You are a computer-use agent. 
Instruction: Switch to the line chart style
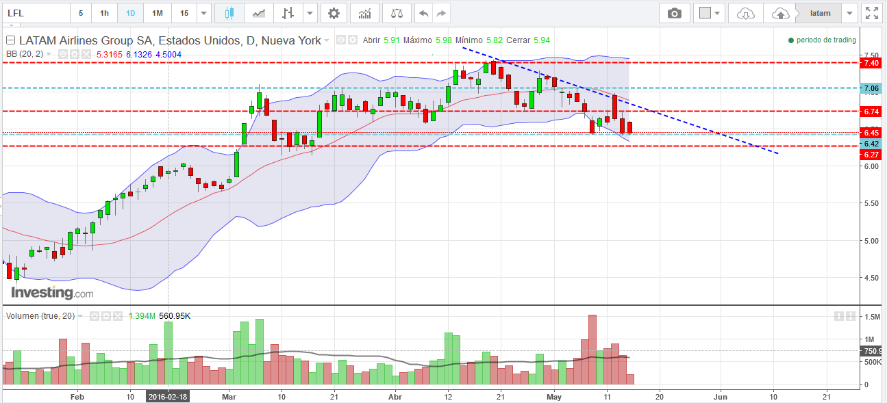(x=259, y=13)
